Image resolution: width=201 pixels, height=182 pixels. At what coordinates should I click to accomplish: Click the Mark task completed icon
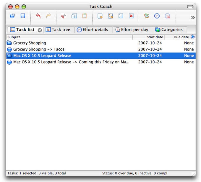pyautogui.click(x=146, y=16)
